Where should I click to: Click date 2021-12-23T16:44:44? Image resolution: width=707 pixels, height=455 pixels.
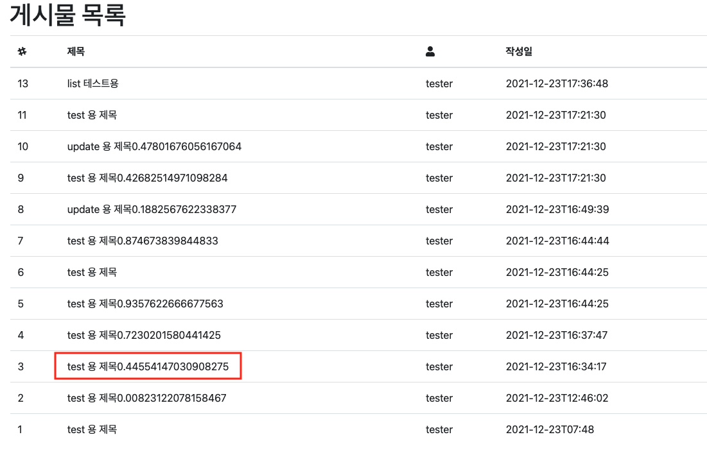click(557, 241)
